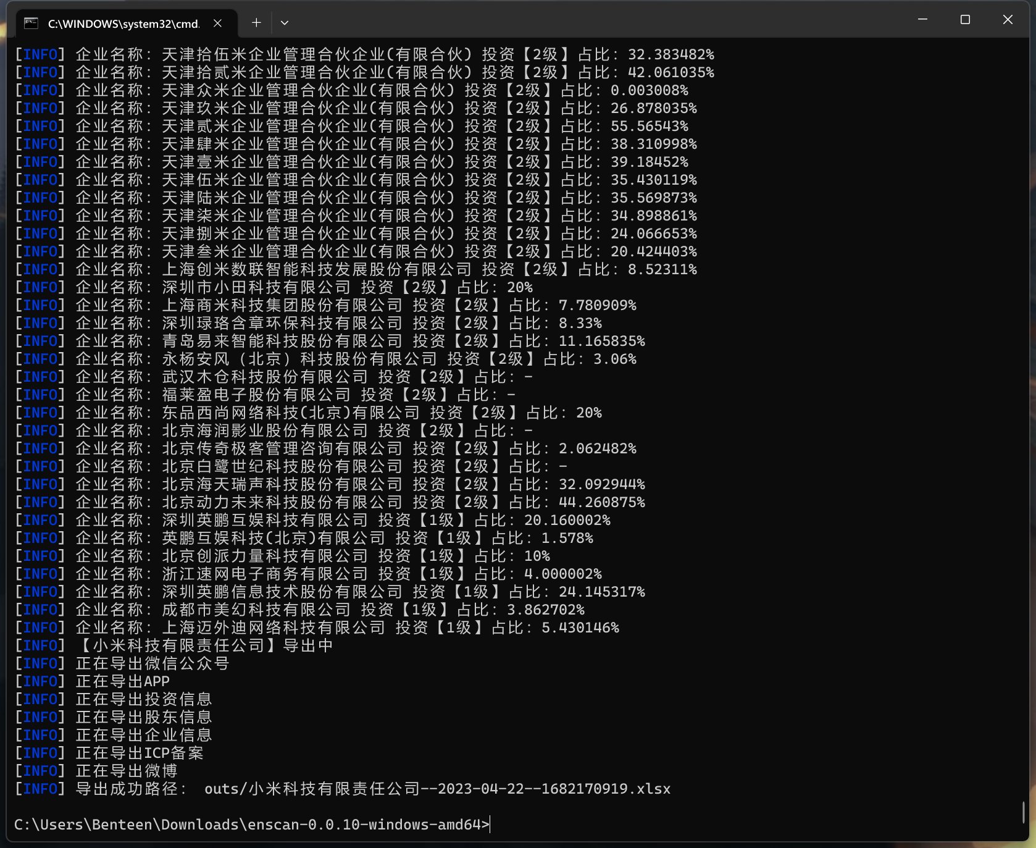
Task: Click the percentage 42.061035%
Action: click(x=671, y=72)
